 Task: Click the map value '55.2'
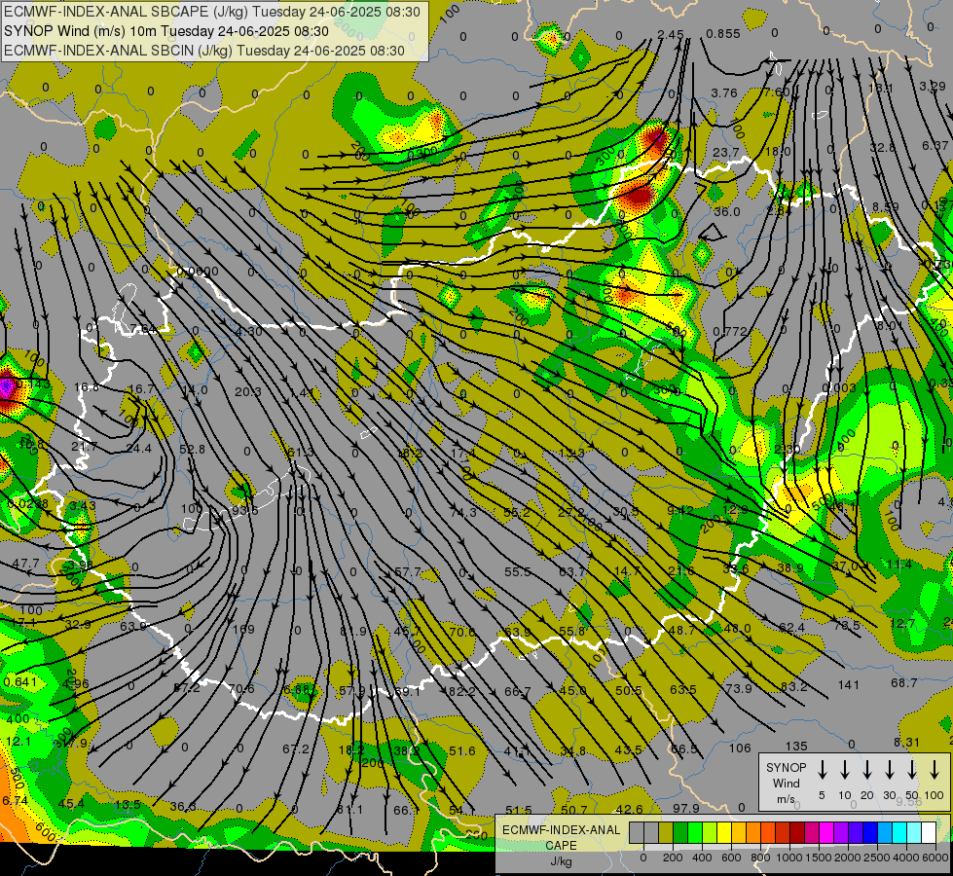516,513
